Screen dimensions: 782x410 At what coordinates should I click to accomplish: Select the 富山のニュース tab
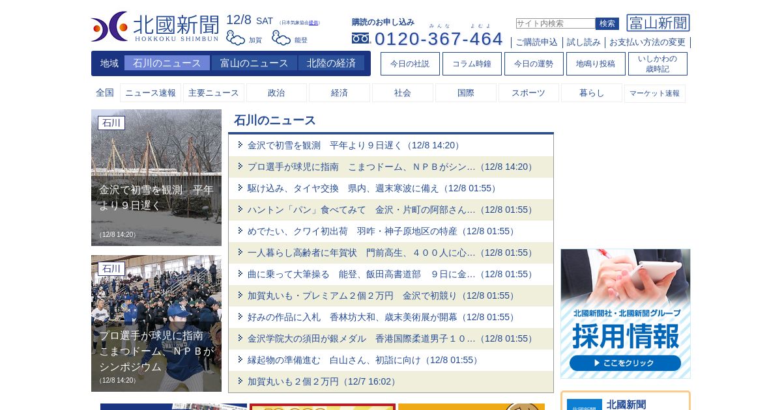click(x=254, y=63)
